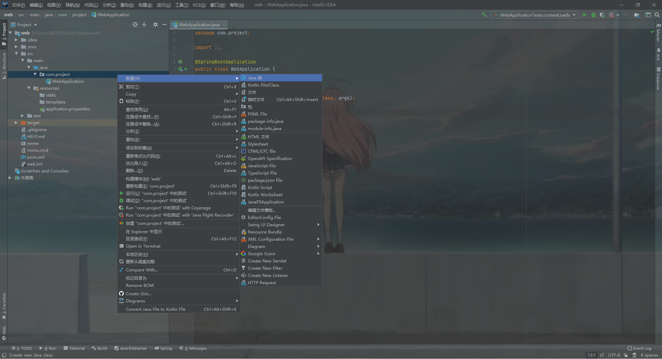Choose Create Gist... entry
This screenshot has height=359, width=662.
tap(179, 294)
